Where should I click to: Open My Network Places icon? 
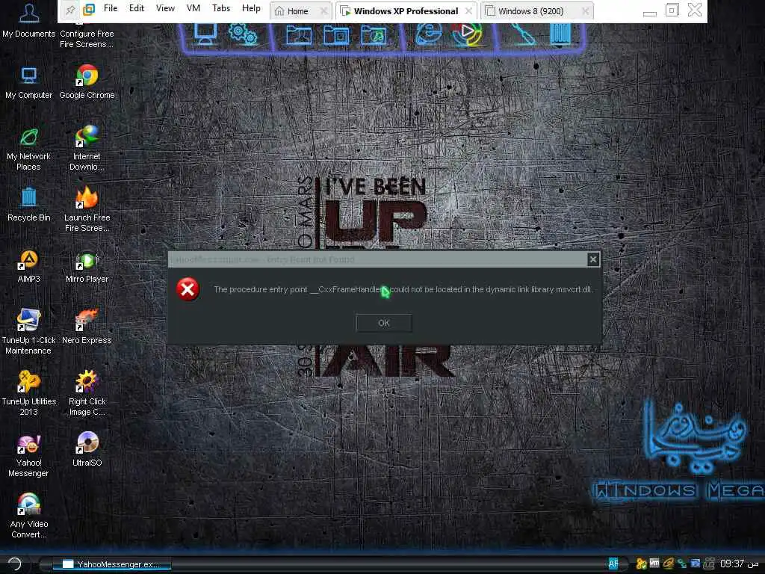29,149
